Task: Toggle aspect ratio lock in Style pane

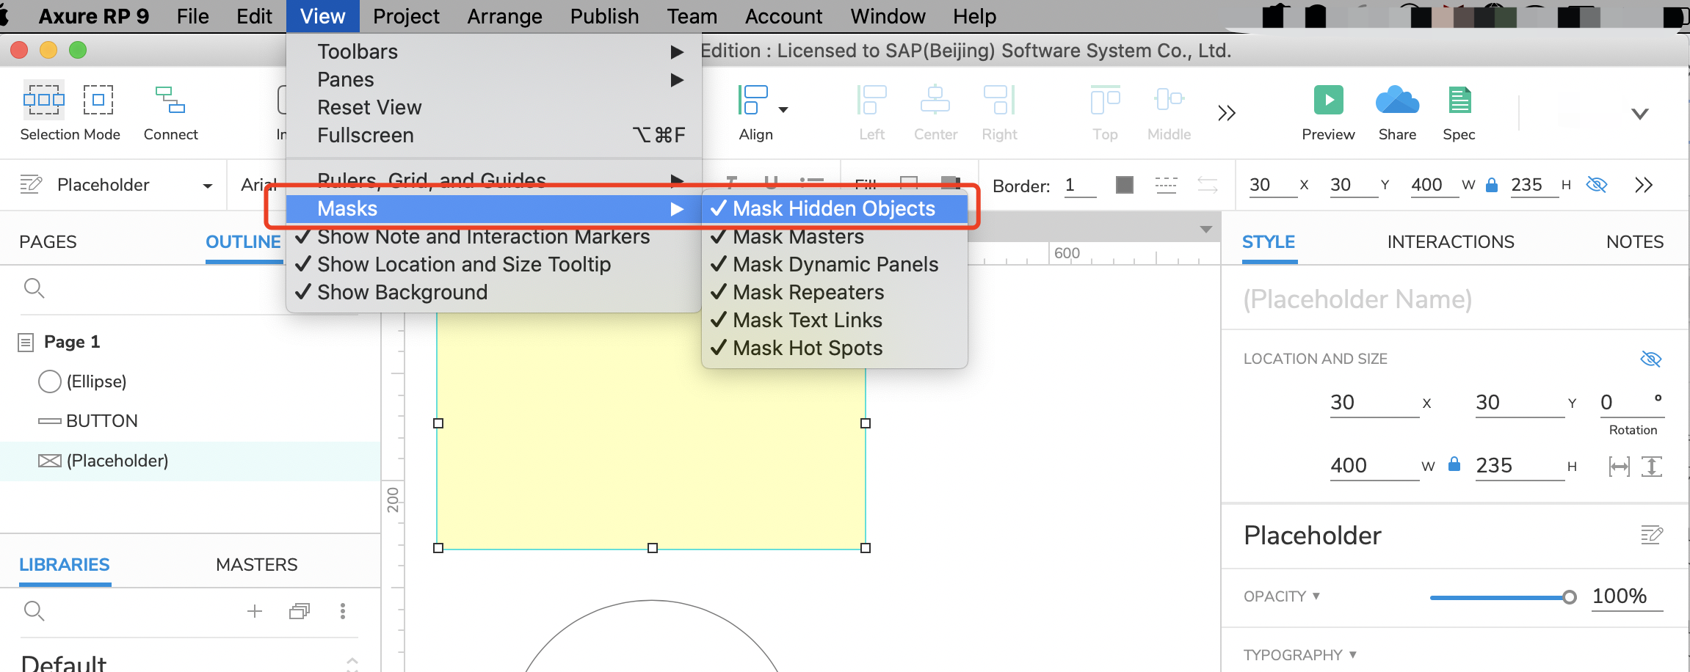Action: (1454, 464)
